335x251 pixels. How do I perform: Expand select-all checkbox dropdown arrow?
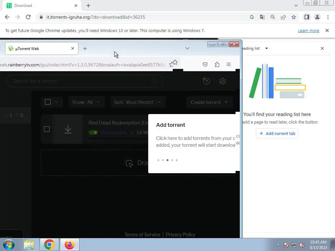coord(56,102)
